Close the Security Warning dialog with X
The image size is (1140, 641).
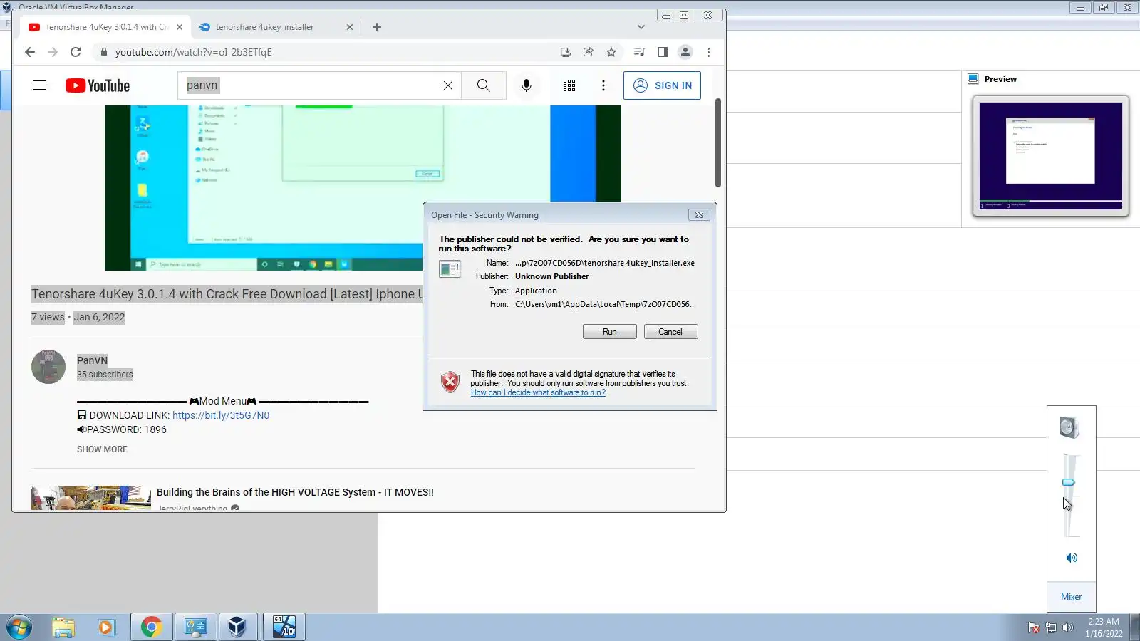coord(700,215)
